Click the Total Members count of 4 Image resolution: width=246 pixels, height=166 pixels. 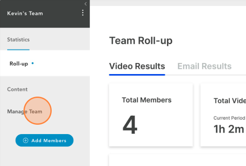click(130, 125)
